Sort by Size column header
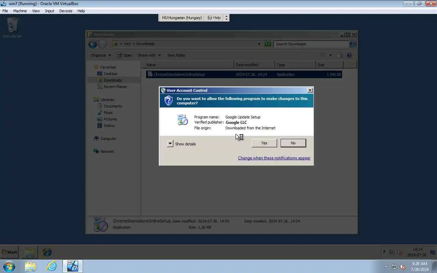Screen dimensions: 437x273 [x=329, y=65]
